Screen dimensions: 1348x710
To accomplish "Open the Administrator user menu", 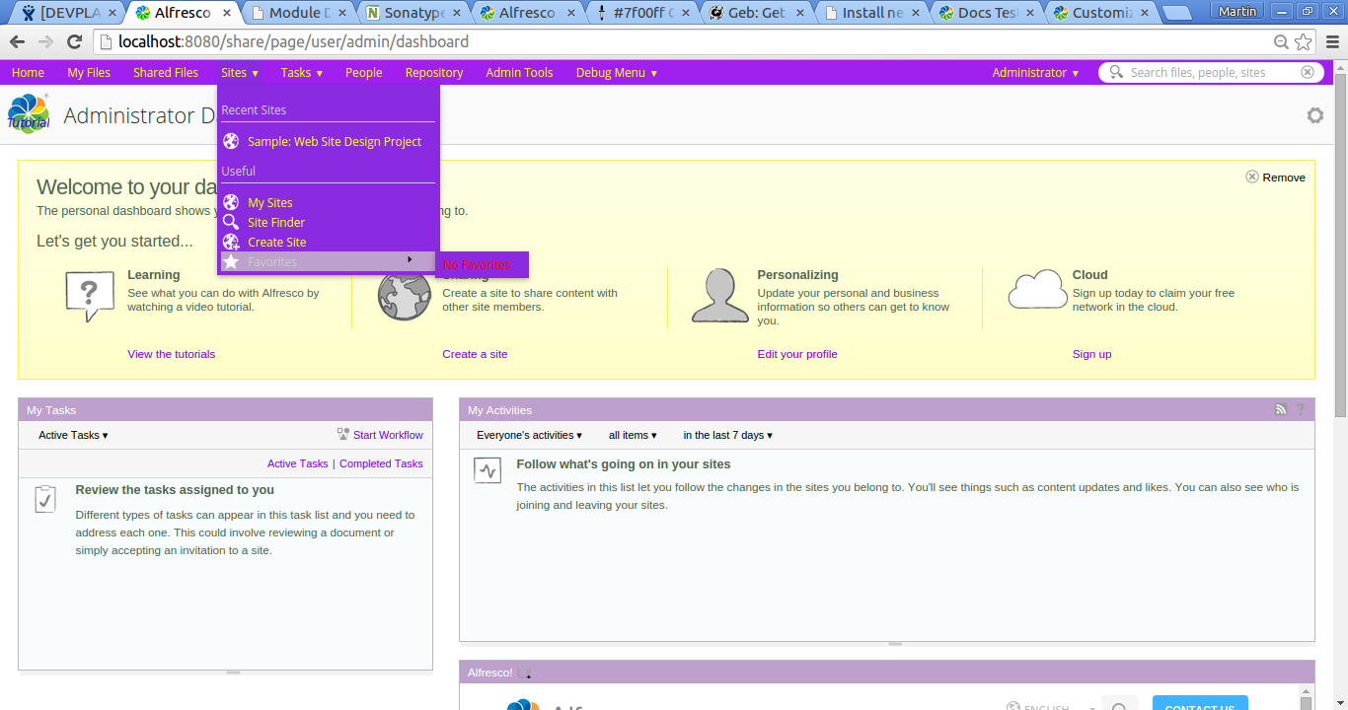I will pos(1033,72).
